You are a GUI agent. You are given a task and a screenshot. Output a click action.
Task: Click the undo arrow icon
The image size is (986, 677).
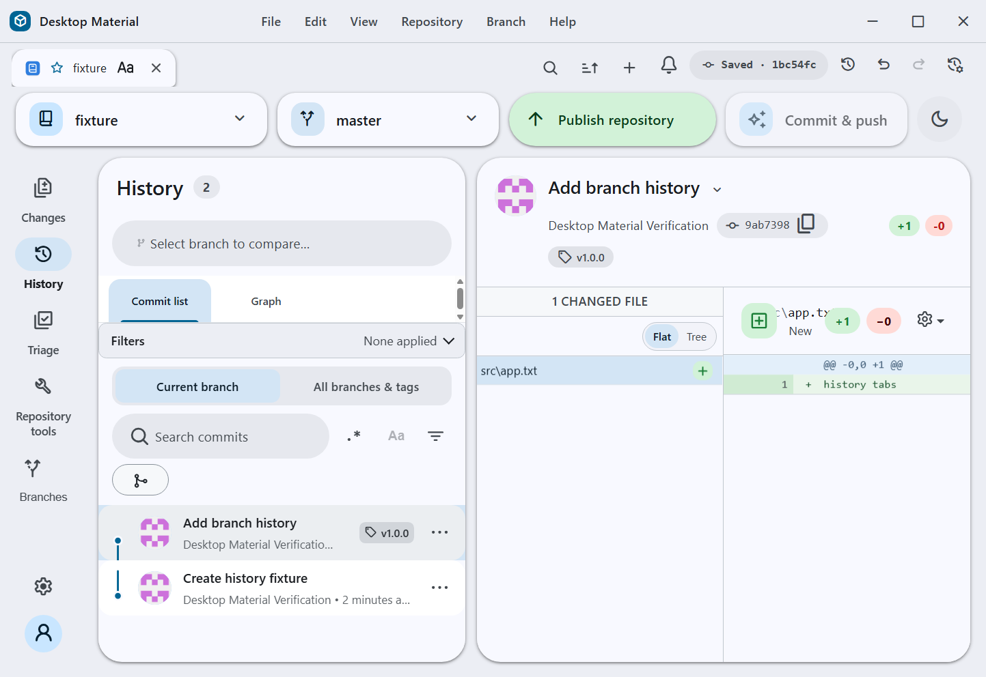[x=884, y=64]
